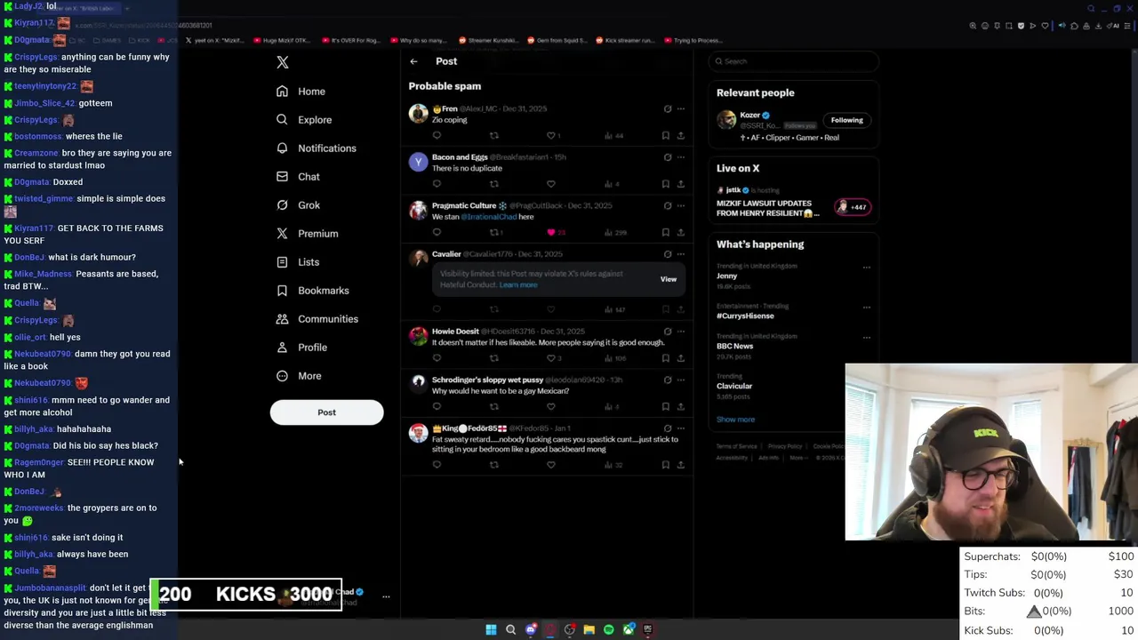Click the @IrrationalChad mention link
The image size is (1138, 640).
[x=488, y=217]
